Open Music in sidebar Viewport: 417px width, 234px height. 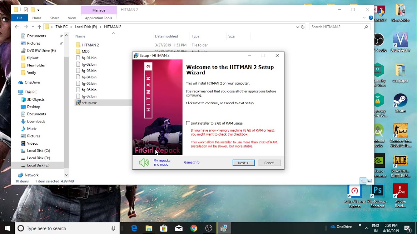(32, 129)
